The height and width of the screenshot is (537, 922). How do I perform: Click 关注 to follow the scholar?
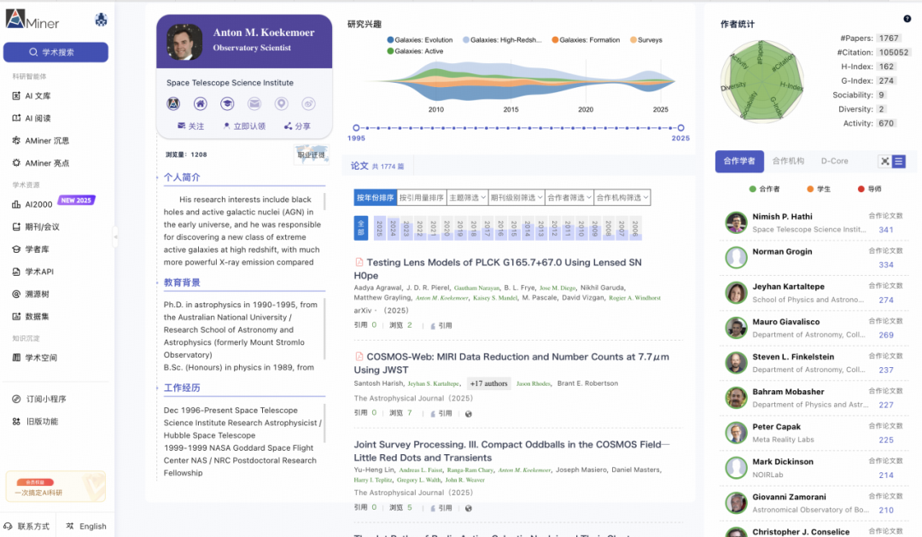click(x=190, y=125)
